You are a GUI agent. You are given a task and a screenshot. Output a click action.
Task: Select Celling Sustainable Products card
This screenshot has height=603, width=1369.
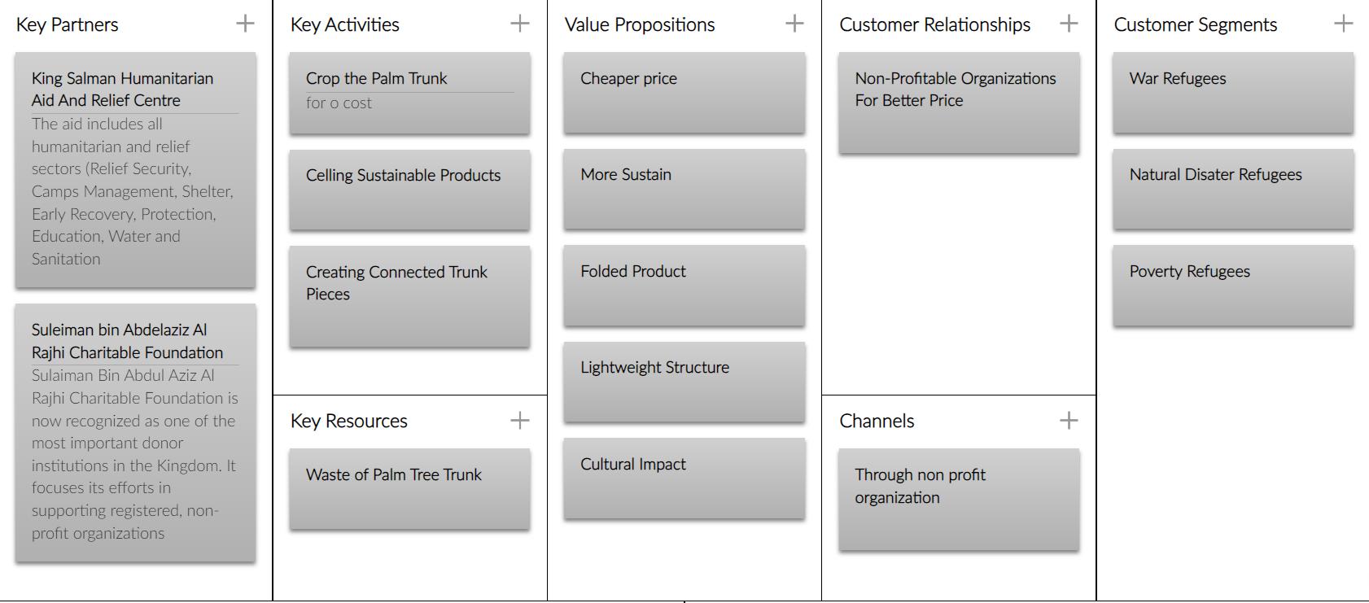tap(409, 189)
